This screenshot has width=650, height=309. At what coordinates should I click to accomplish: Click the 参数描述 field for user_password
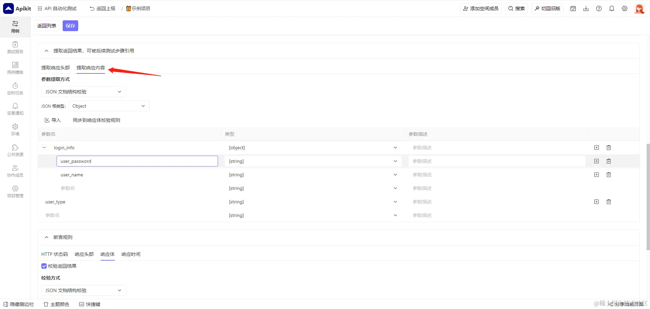point(497,161)
